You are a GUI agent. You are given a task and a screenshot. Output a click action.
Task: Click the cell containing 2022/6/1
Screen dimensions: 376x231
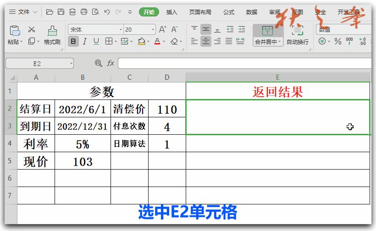click(83, 109)
